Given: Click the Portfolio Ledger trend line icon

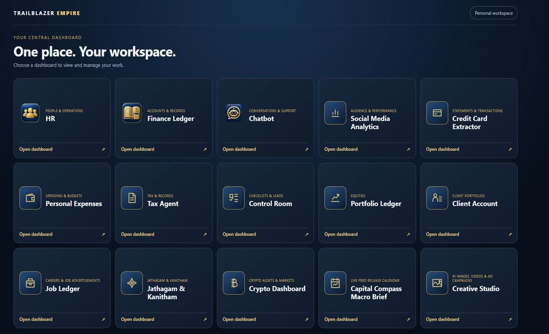Looking at the screenshot, I should [335, 198].
